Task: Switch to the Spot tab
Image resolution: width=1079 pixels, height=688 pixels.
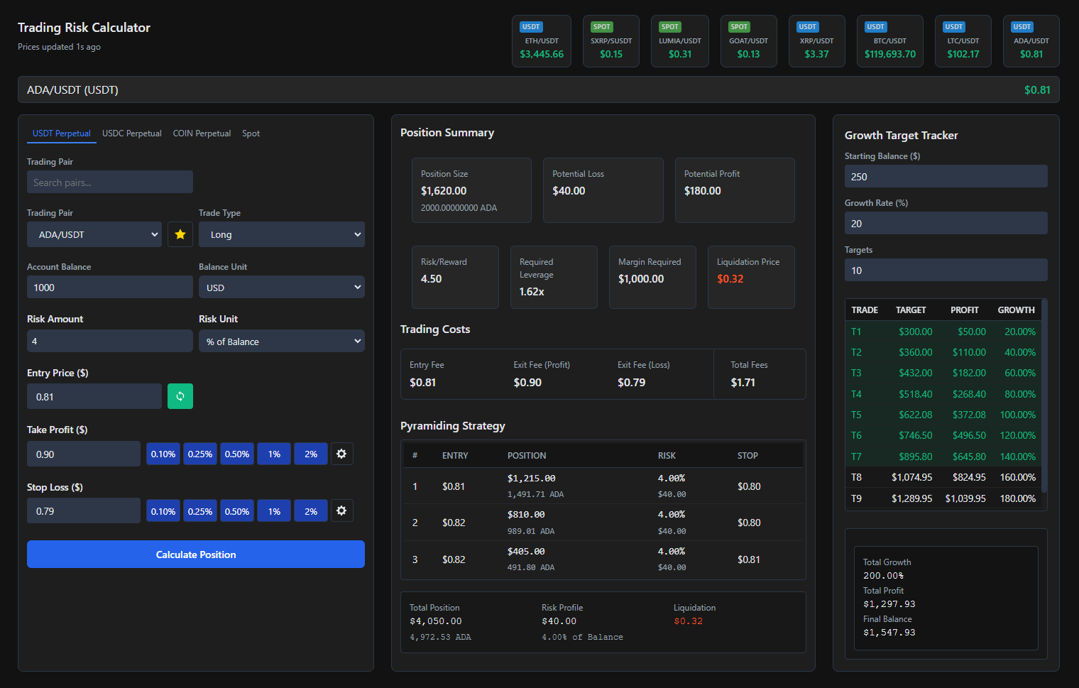Action: coord(251,133)
